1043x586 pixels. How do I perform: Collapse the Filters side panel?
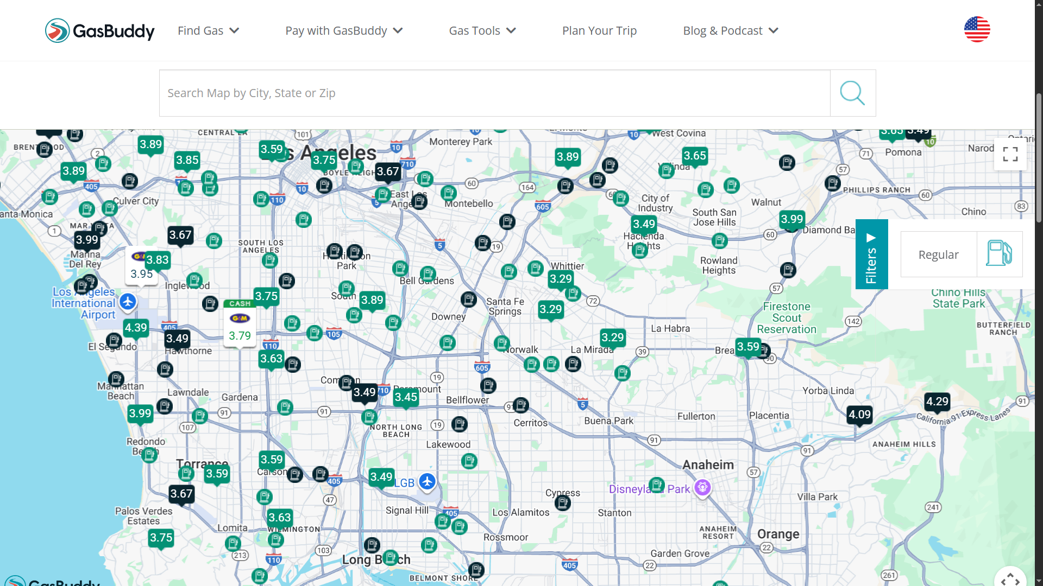click(x=871, y=254)
